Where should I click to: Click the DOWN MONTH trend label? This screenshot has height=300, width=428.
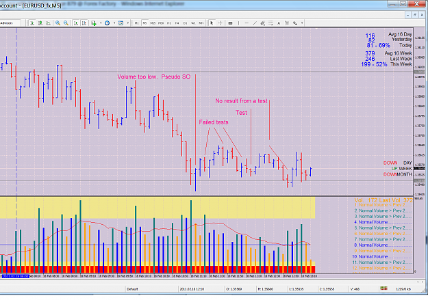pyautogui.click(x=397, y=174)
